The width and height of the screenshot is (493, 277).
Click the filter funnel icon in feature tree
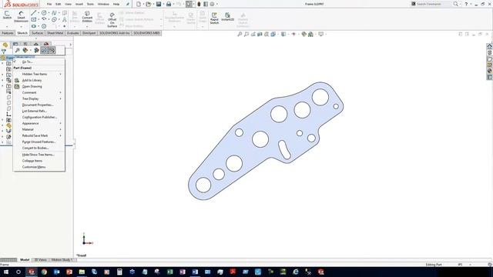click(x=4, y=52)
